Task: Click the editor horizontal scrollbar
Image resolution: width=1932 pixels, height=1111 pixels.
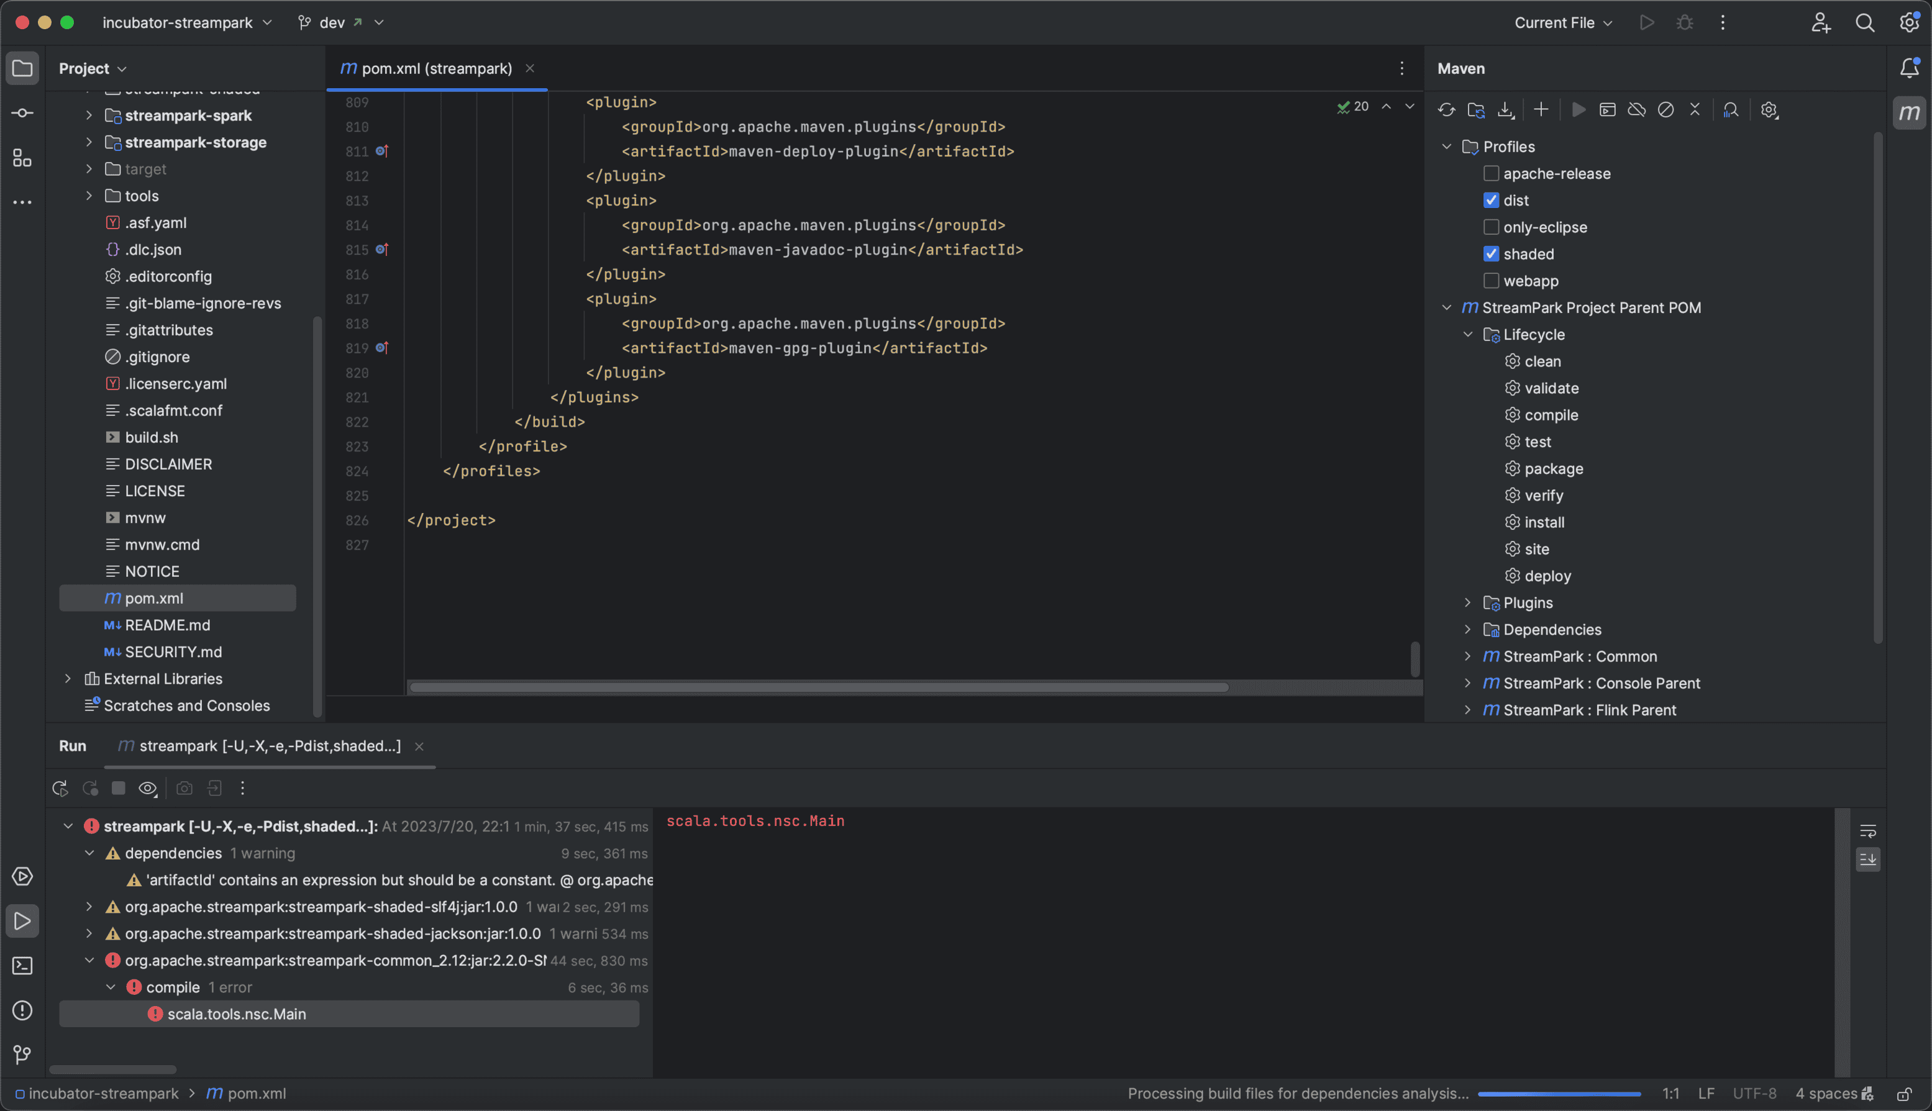Action: point(818,687)
